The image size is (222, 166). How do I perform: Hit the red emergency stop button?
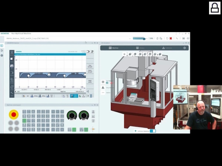point(14,115)
